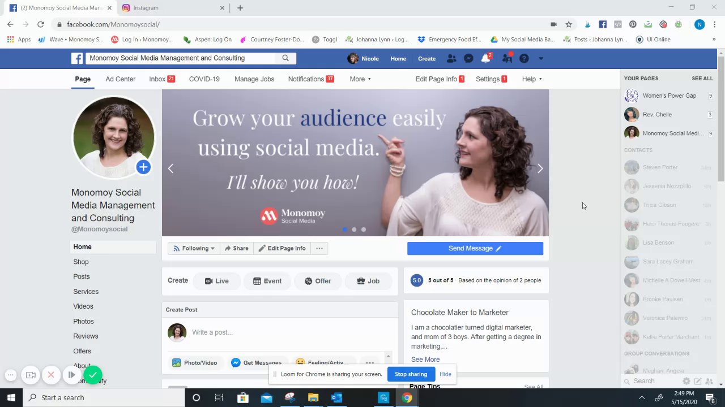Expand the Help dropdown in the page tab bar
Image resolution: width=725 pixels, height=407 pixels.
coord(532,79)
